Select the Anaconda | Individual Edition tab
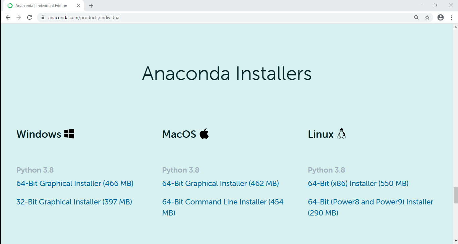 [x=44, y=6]
